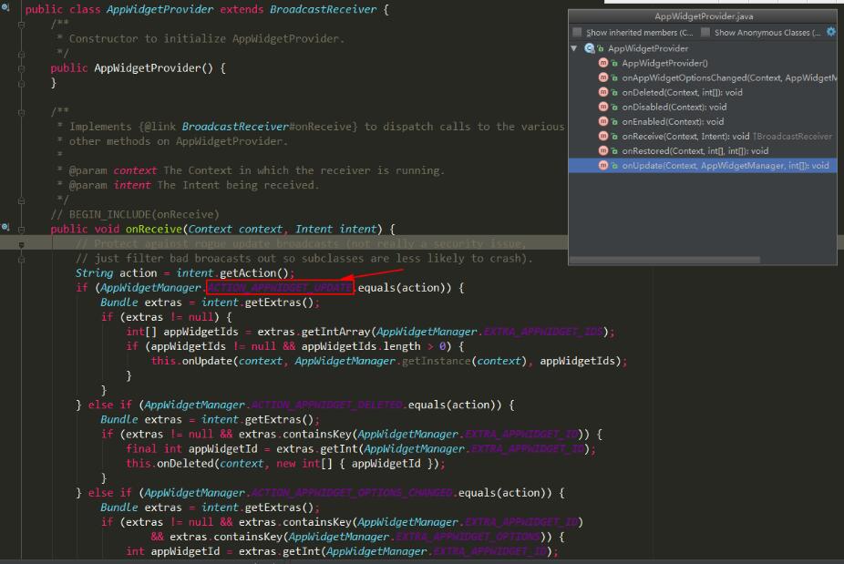Screen dimensions: 844x564
Task: Fold the onReceive method in gutter
Action: [x=21, y=230]
